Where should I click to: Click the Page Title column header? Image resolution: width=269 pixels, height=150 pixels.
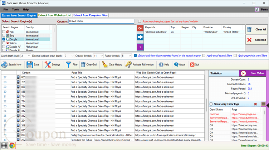(x=102, y=73)
